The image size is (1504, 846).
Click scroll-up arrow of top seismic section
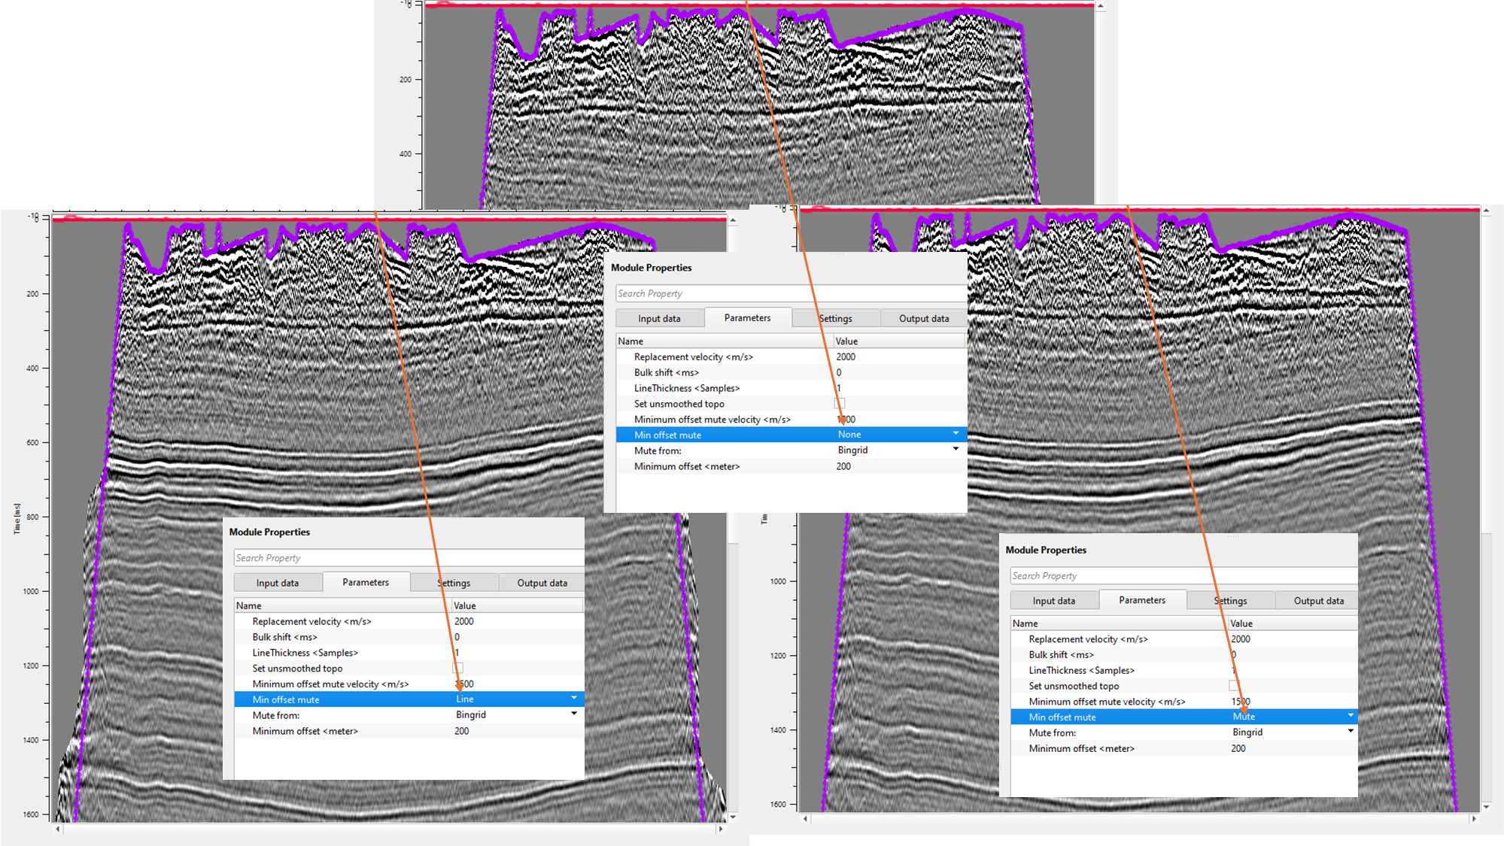1101,6
